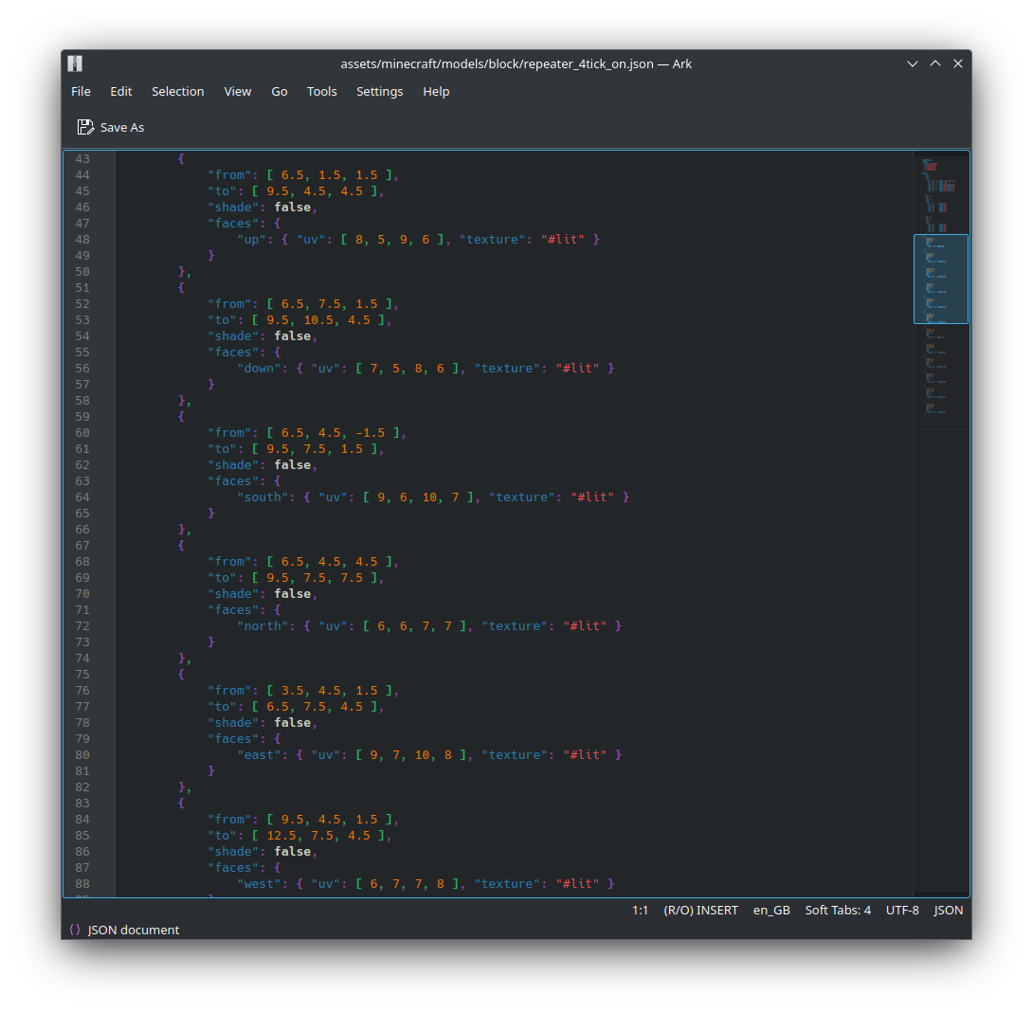Open the View menu

238,92
